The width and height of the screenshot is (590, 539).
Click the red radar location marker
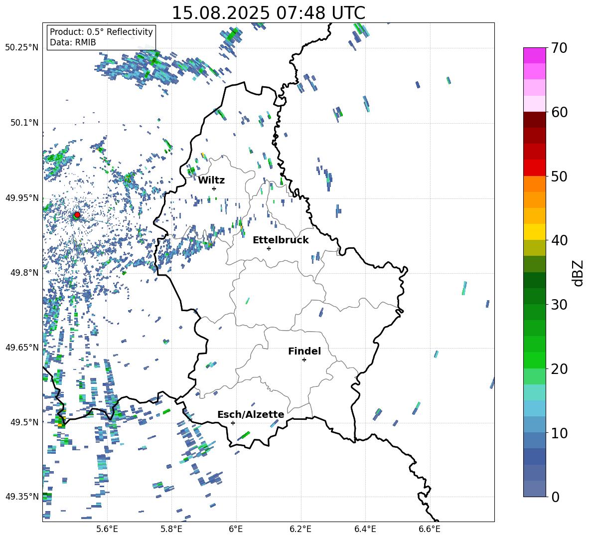pos(77,215)
